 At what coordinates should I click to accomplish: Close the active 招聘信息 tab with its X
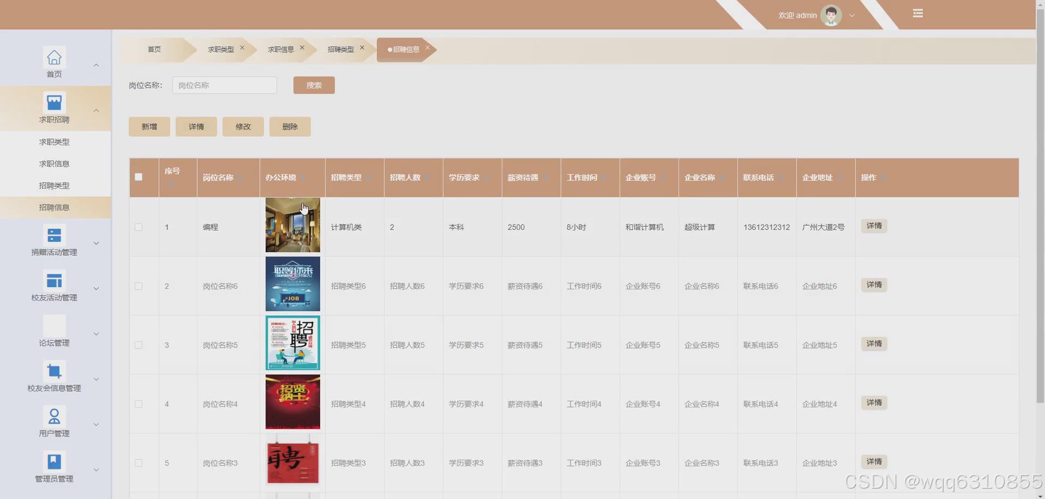(x=428, y=47)
